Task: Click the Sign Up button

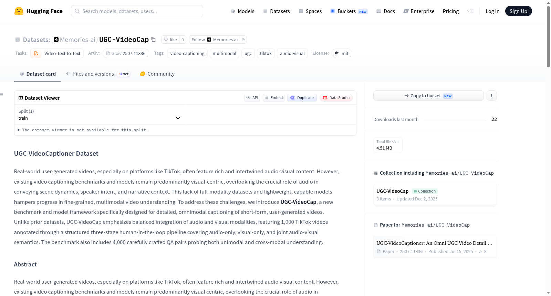Action: pos(518,11)
